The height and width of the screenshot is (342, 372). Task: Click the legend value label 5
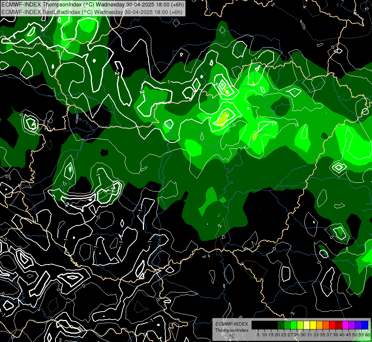click(258, 335)
